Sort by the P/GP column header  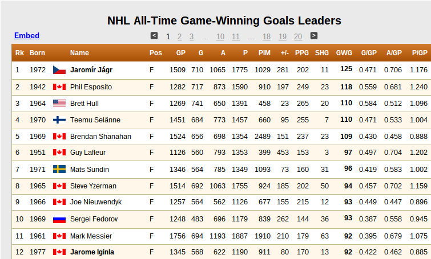point(420,52)
